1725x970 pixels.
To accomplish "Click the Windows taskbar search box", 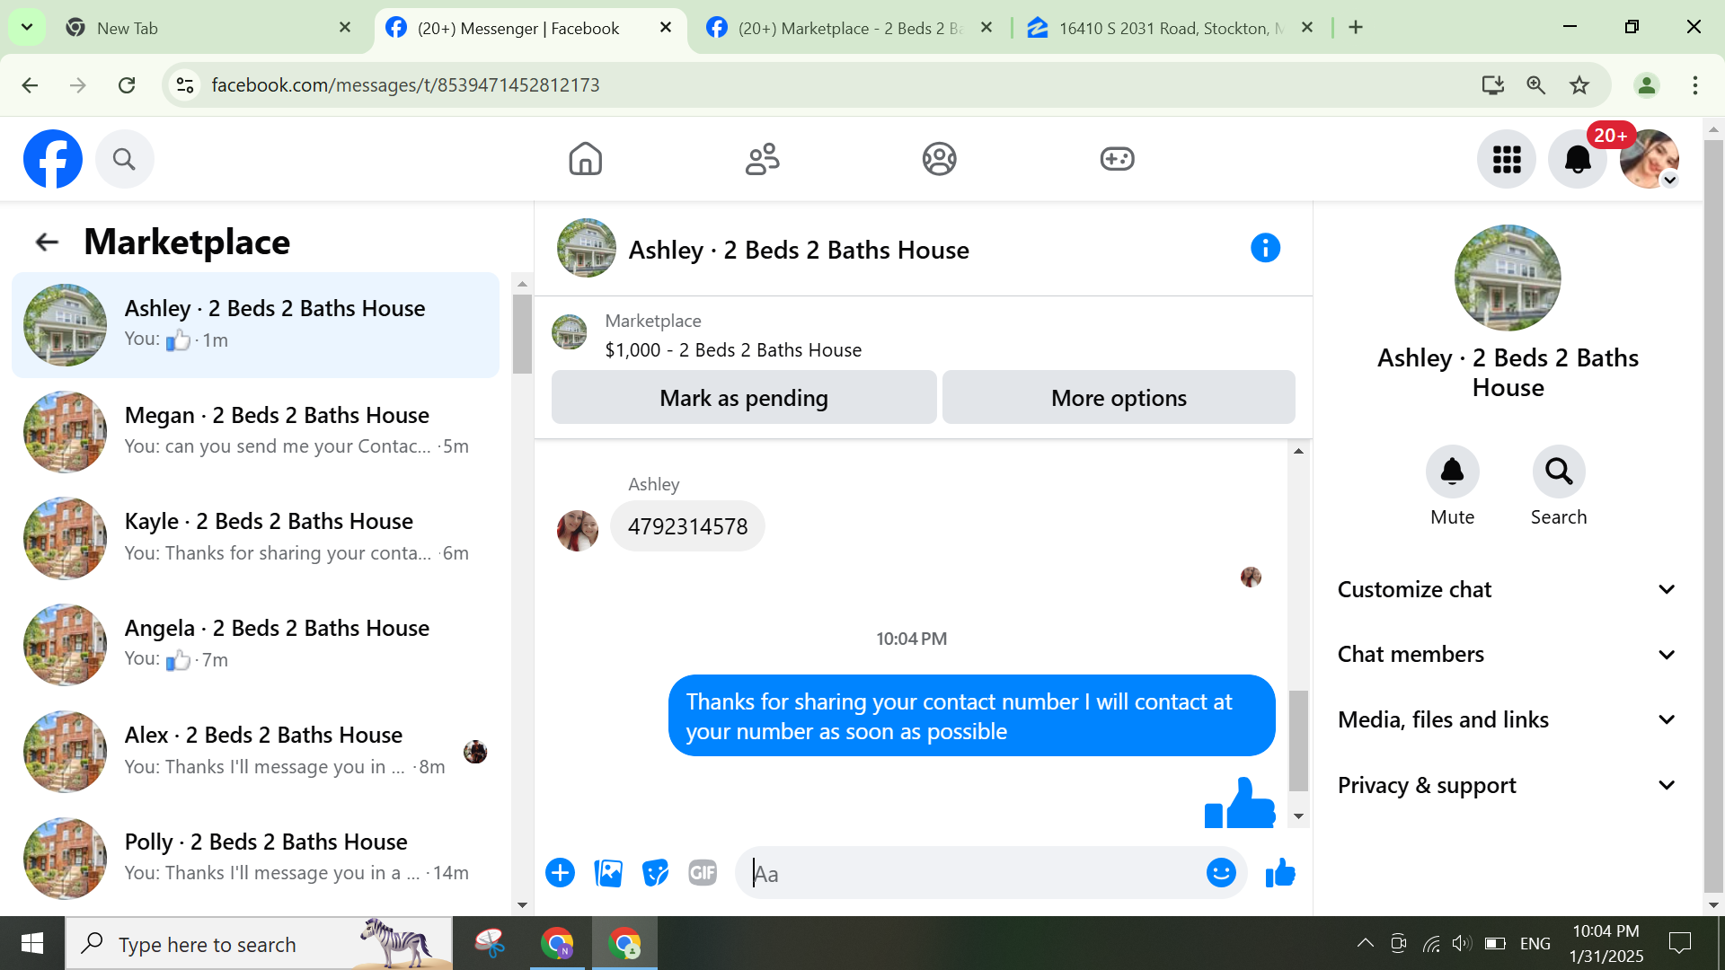I will click(259, 943).
